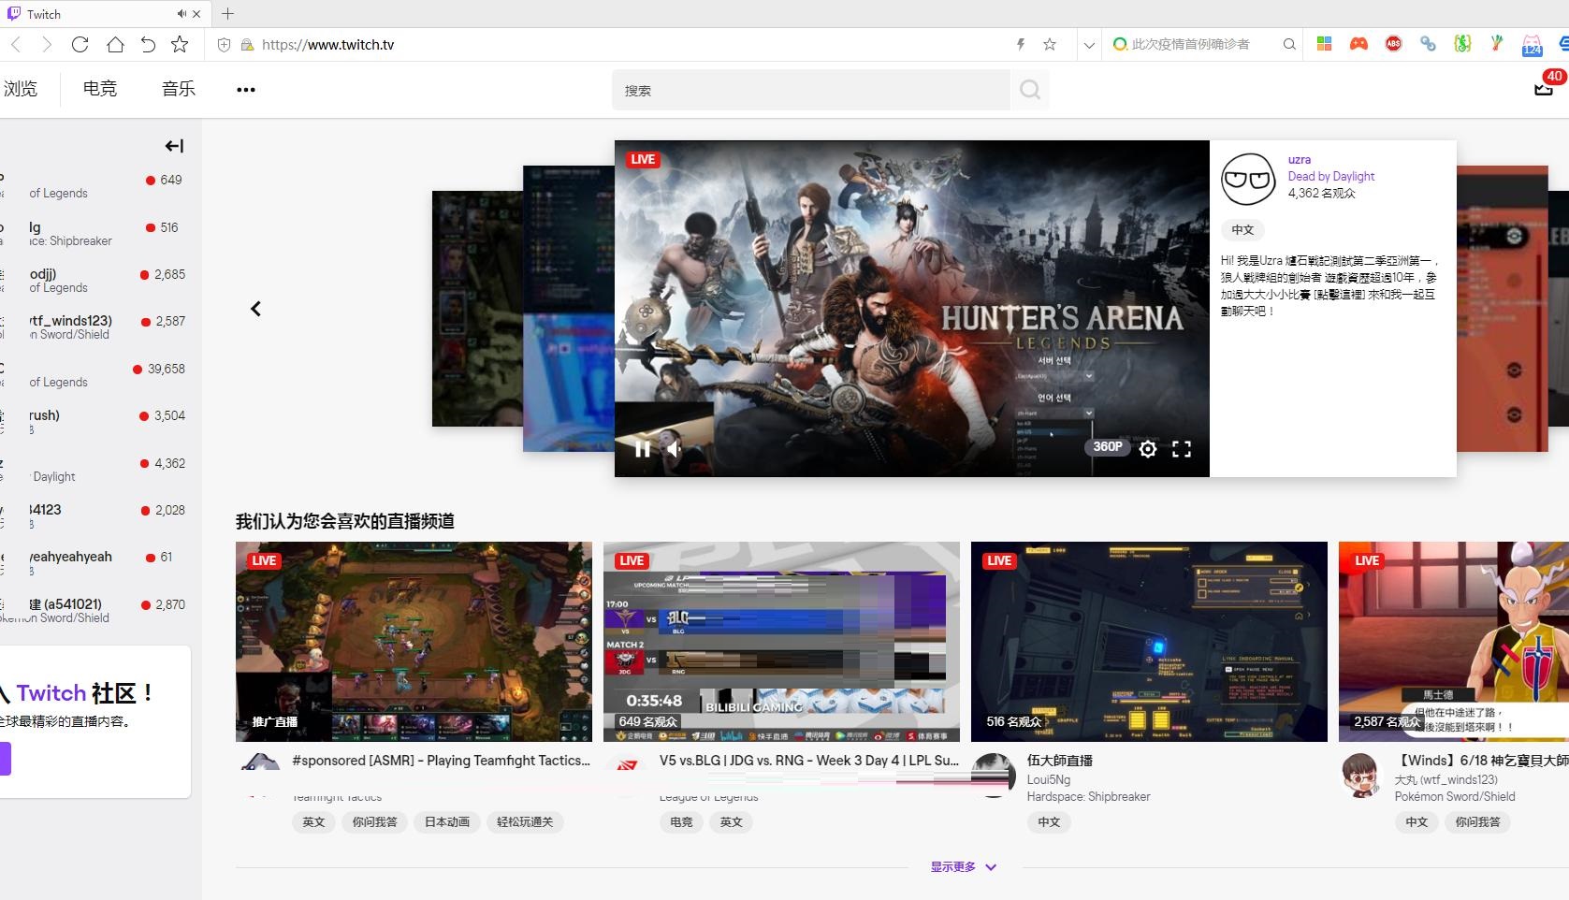Bookmark page with toolbar star icon

click(180, 44)
